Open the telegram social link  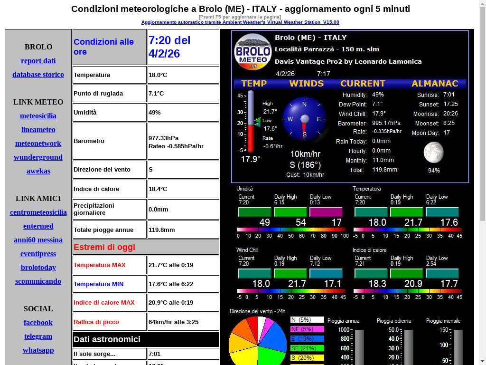tap(38, 336)
